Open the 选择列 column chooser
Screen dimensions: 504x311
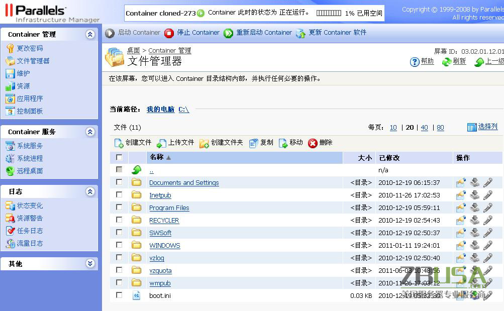tap(482, 127)
